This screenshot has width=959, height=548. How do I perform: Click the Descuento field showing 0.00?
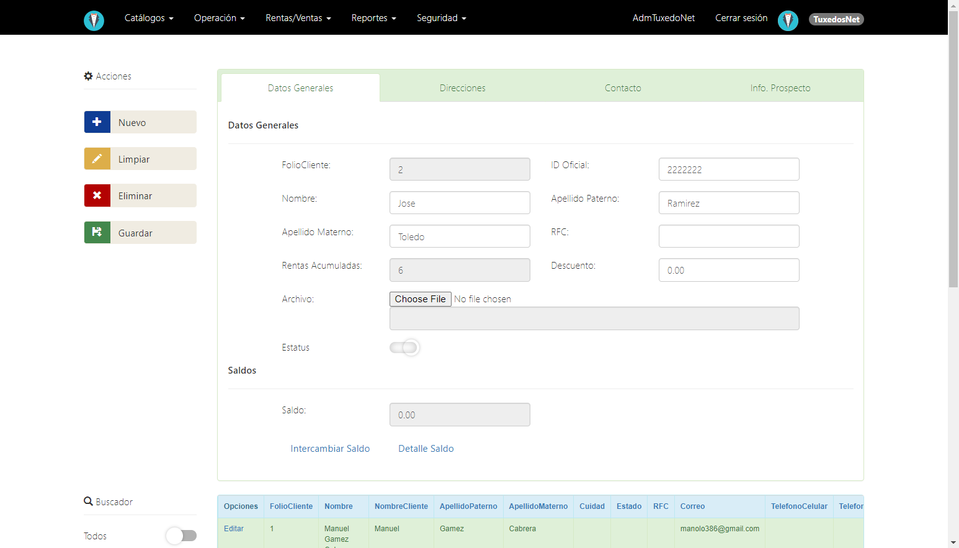(729, 270)
